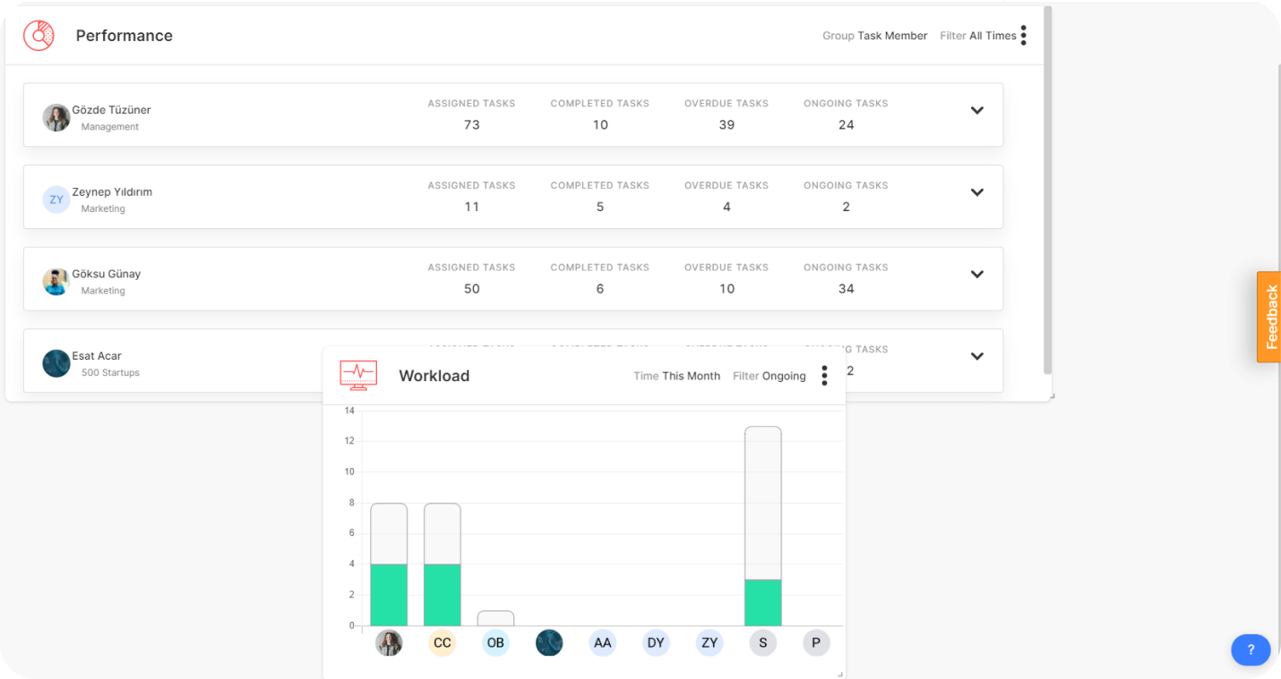Open the orange Feedback tab
The width and height of the screenshot is (1281, 679).
(x=1269, y=317)
